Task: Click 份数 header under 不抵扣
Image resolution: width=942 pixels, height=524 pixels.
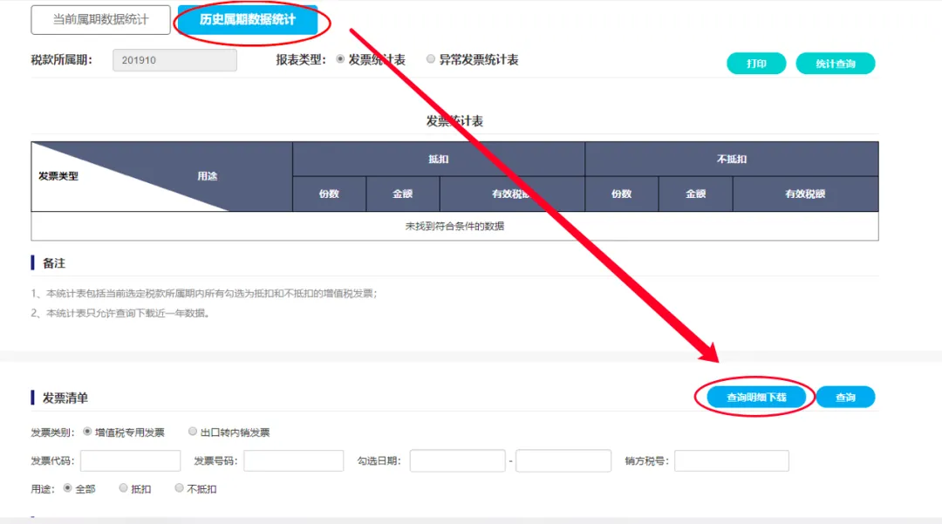Action: [622, 194]
